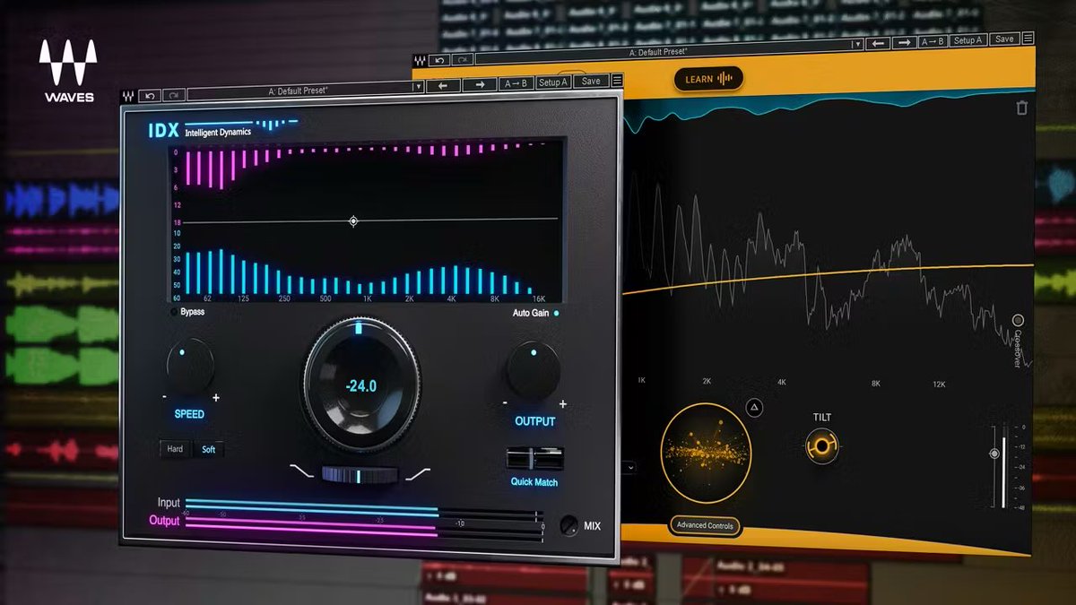This screenshot has width=1076, height=605.
Task: Click the low-shelf curve icon left of wheel
Action: pyautogui.click(x=302, y=471)
